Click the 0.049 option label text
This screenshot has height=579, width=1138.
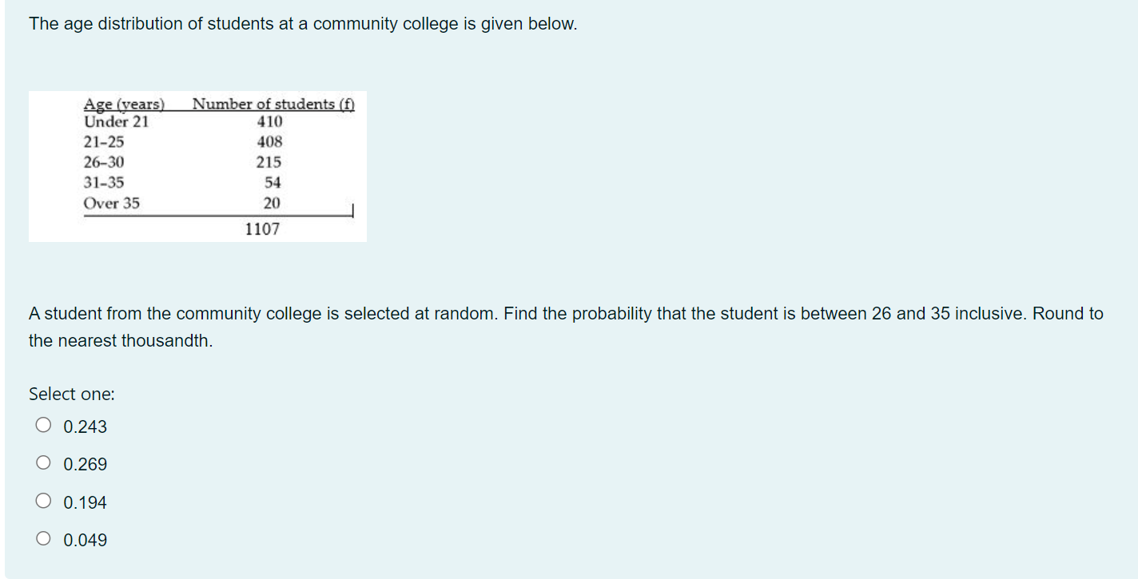click(x=84, y=539)
